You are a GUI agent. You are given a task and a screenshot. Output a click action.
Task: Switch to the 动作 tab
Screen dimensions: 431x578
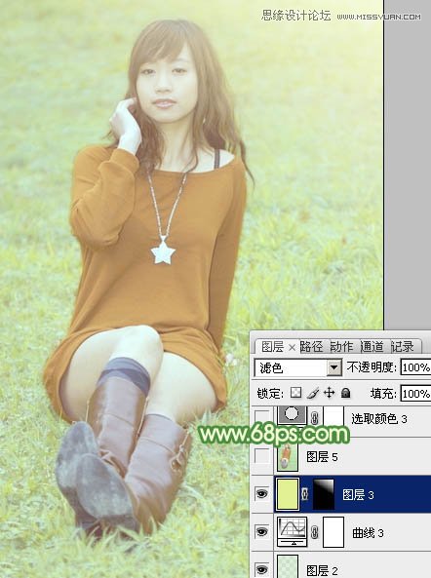[x=341, y=347]
